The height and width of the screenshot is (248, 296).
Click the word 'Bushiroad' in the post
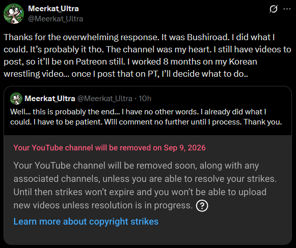click(x=208, y=37)
